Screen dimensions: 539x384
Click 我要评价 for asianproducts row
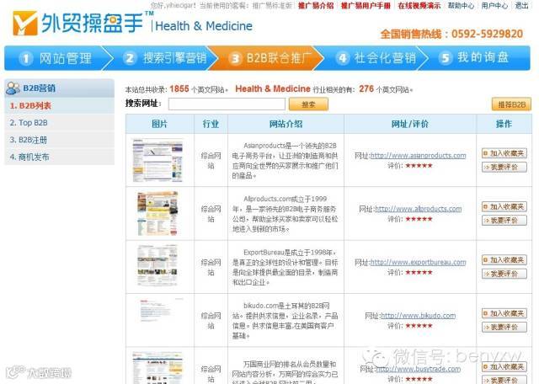[x=504, y=167]
